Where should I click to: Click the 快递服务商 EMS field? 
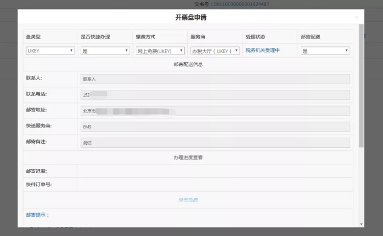[215, 127]
